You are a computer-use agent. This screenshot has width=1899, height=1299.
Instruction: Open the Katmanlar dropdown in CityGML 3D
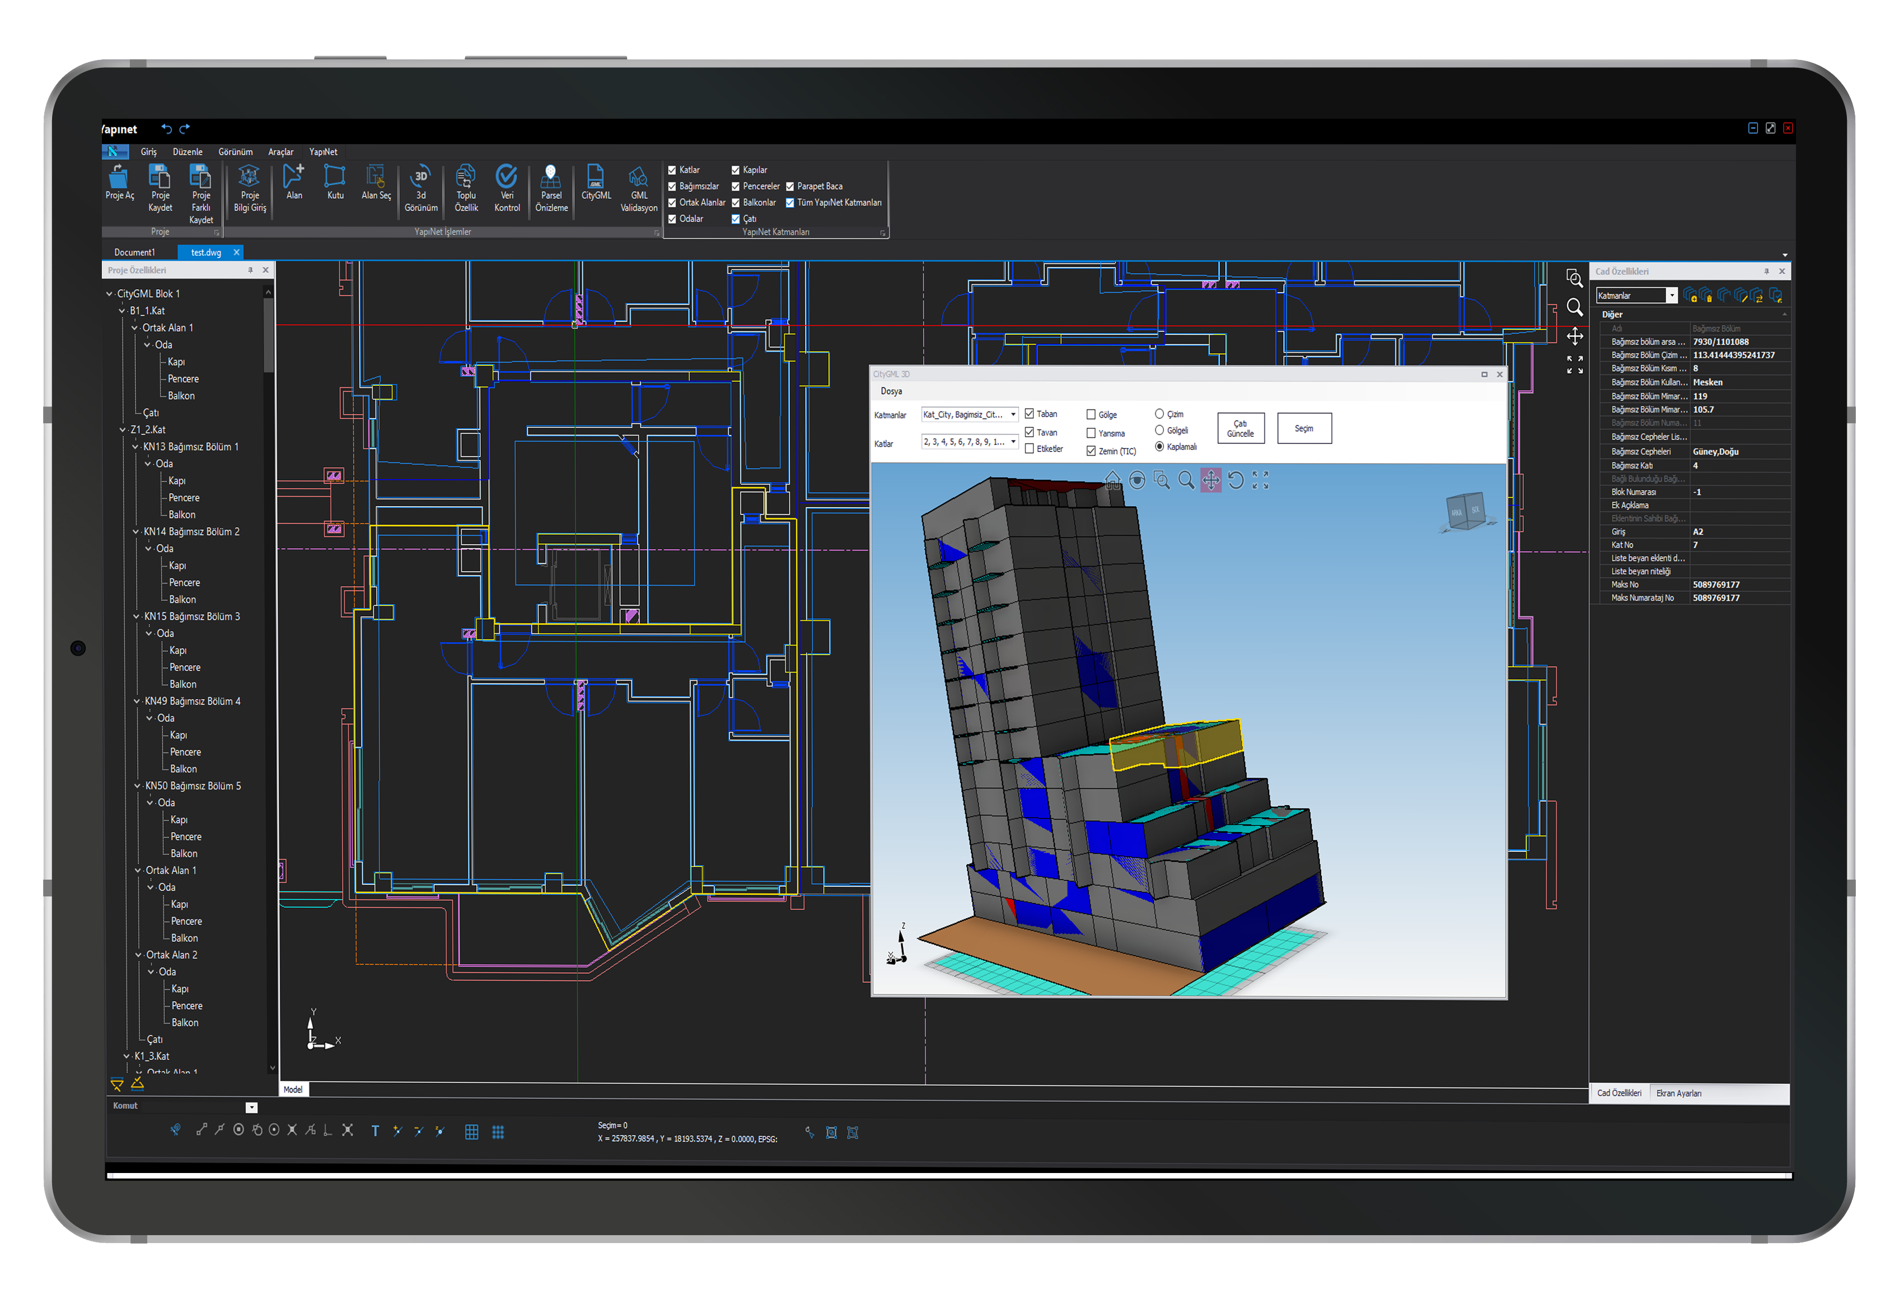click(x=1013, y=415)
